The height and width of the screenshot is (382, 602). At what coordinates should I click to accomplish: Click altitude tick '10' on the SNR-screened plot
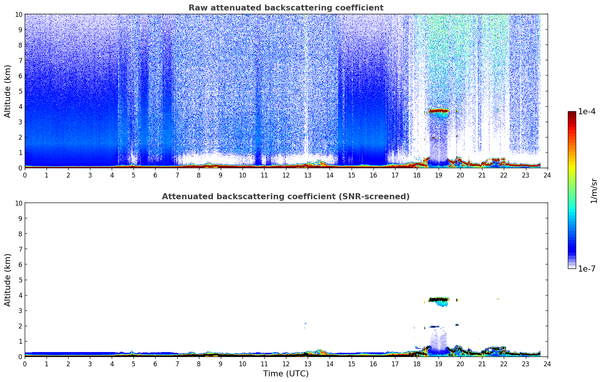[x=18, y=203]
